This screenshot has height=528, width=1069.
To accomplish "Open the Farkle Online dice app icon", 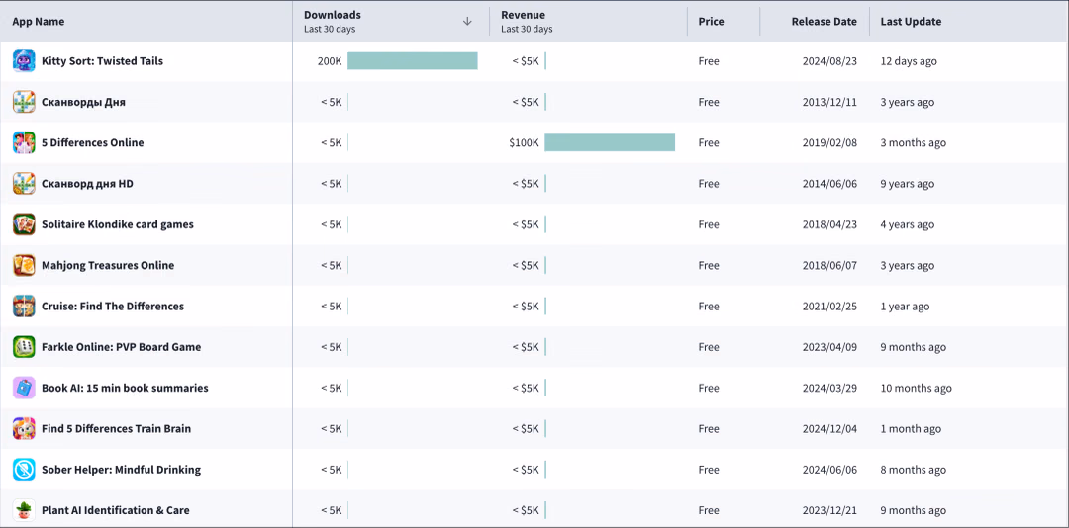I will click(x=24, y=347).
